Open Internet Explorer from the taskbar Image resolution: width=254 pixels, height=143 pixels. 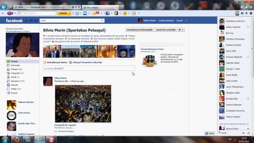[x=40, y=139]
